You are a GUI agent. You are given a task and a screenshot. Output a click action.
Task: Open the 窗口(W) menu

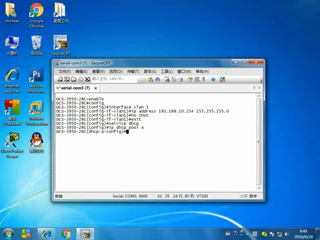pos(184,72)
